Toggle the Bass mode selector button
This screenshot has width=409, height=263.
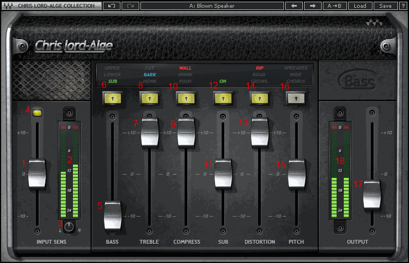(112, 98)
